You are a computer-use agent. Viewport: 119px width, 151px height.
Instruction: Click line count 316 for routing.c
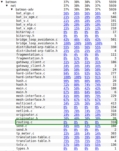coord(114,122)
